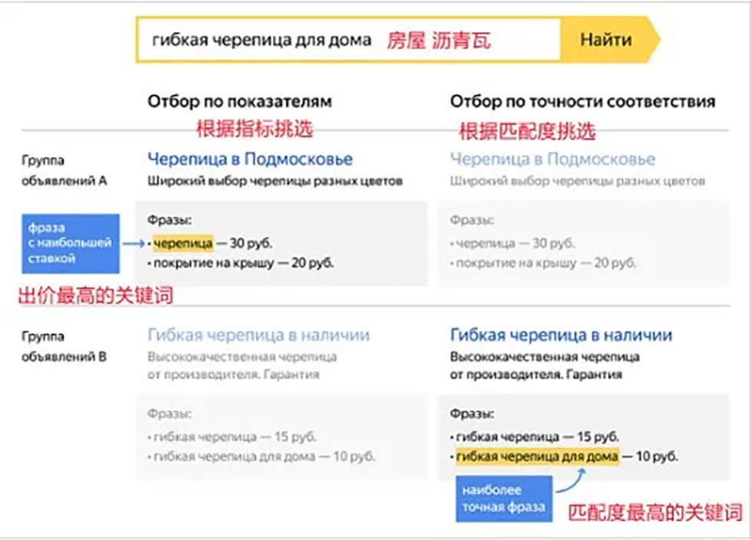Click black phrase гибкая черепица — 15 руб.
Screen dimensions: 751x540
click(x=536, y=437)
